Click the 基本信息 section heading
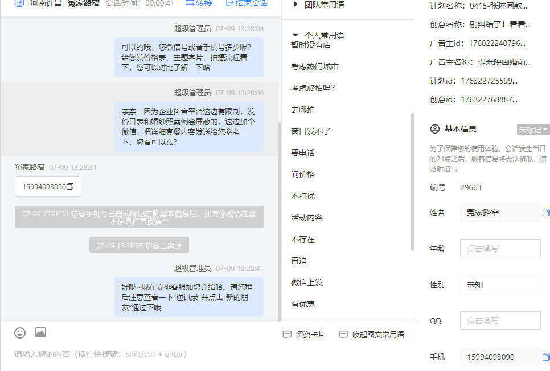The height and width of the screenshot is (371, 550). (x=460, y=129)
